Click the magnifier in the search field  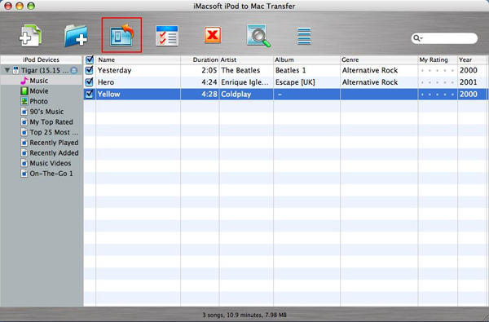(x=417, y=38)
